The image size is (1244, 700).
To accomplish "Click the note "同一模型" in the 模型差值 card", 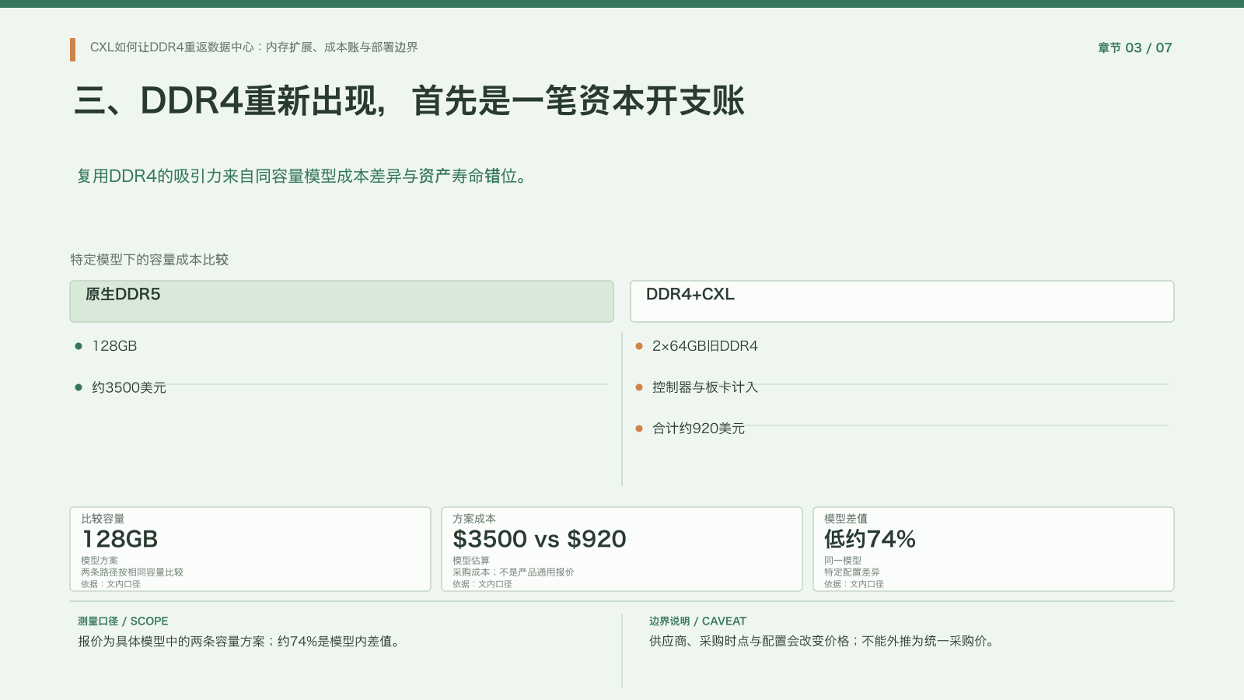I will tap(843, 560).
